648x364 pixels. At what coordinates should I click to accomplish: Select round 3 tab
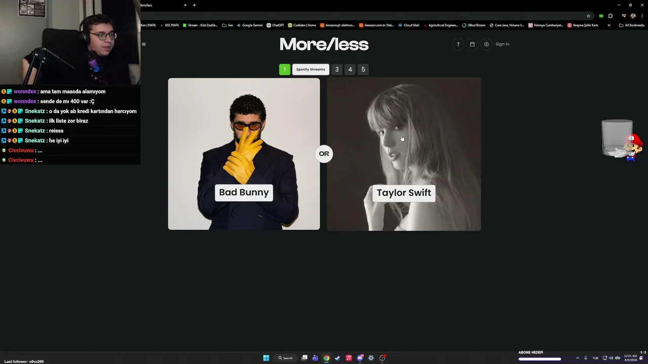click(x=337, y=69)
